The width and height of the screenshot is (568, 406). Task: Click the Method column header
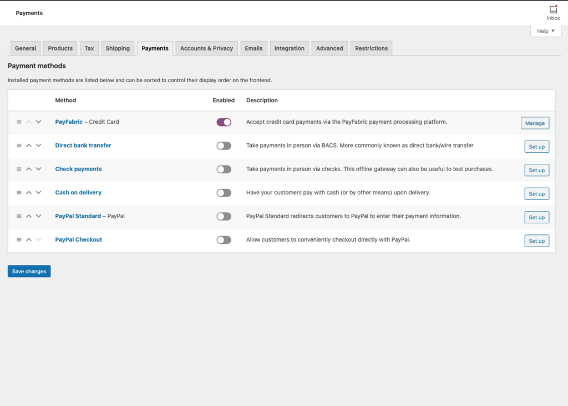click(65, 101)
